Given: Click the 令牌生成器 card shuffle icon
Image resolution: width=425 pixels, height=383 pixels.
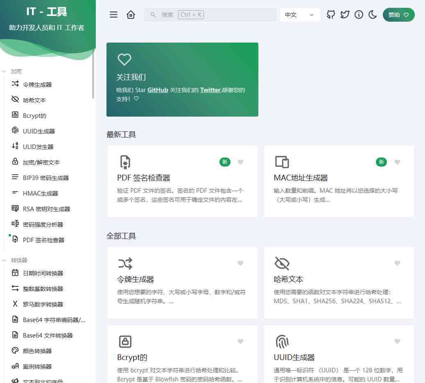Looking at the screenshot, I should (125, 263).
